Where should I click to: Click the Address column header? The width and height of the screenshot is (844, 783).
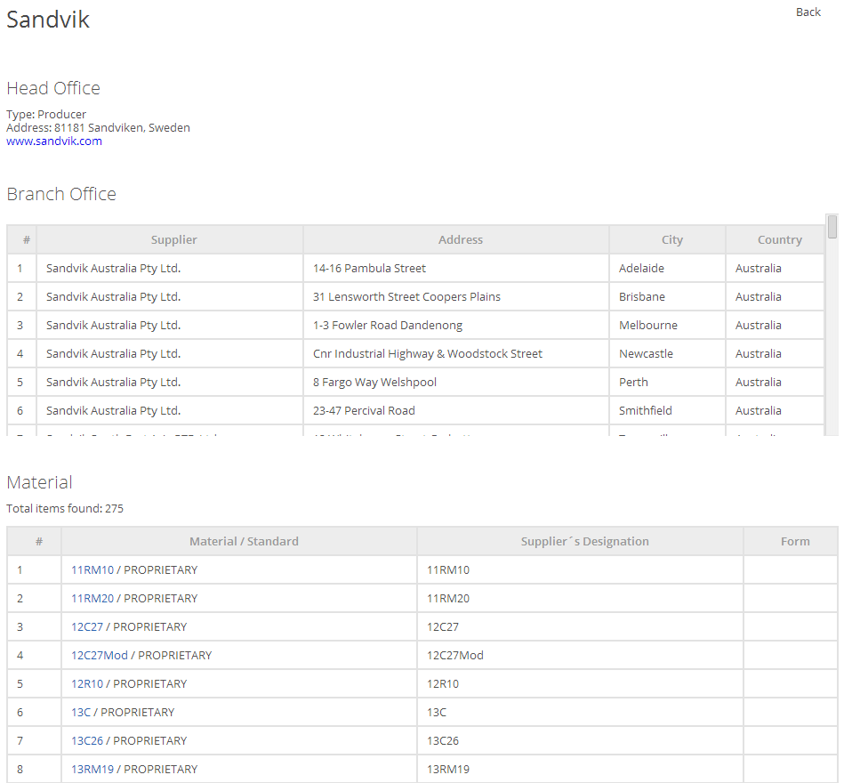pos(456,239)
